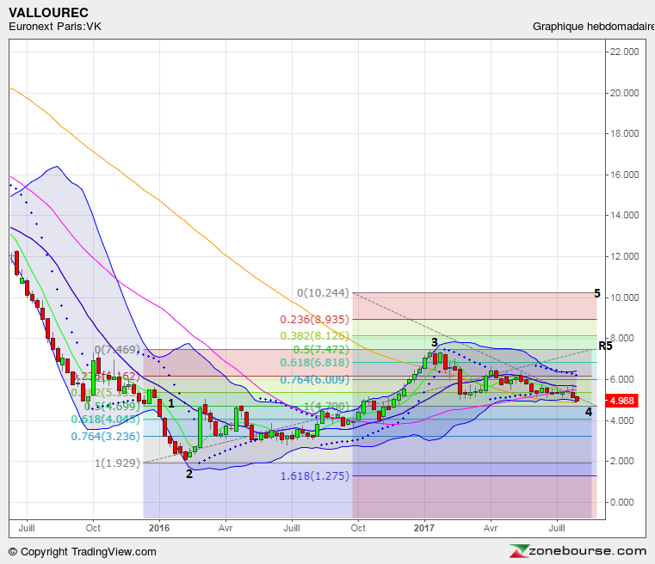Click the 0(10.244) Fibonacci level label
655x564 pixels.
click(x=323, y=293)
